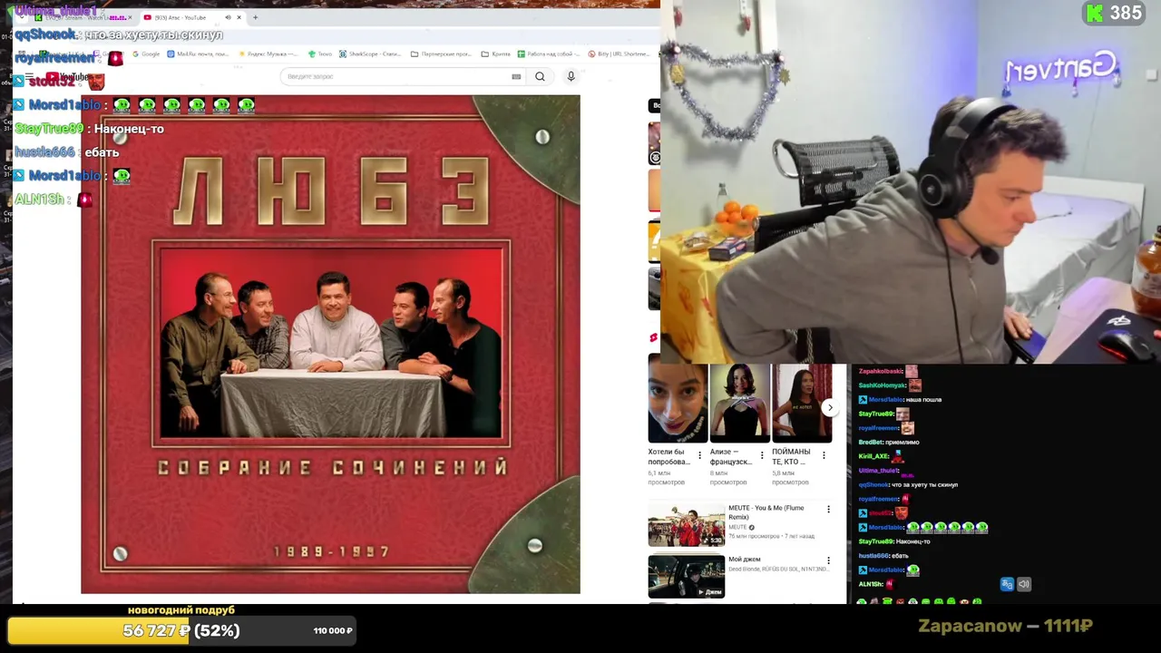Open the Mail.Ru bookmark
1161x653 pixels.
(197, 54)
